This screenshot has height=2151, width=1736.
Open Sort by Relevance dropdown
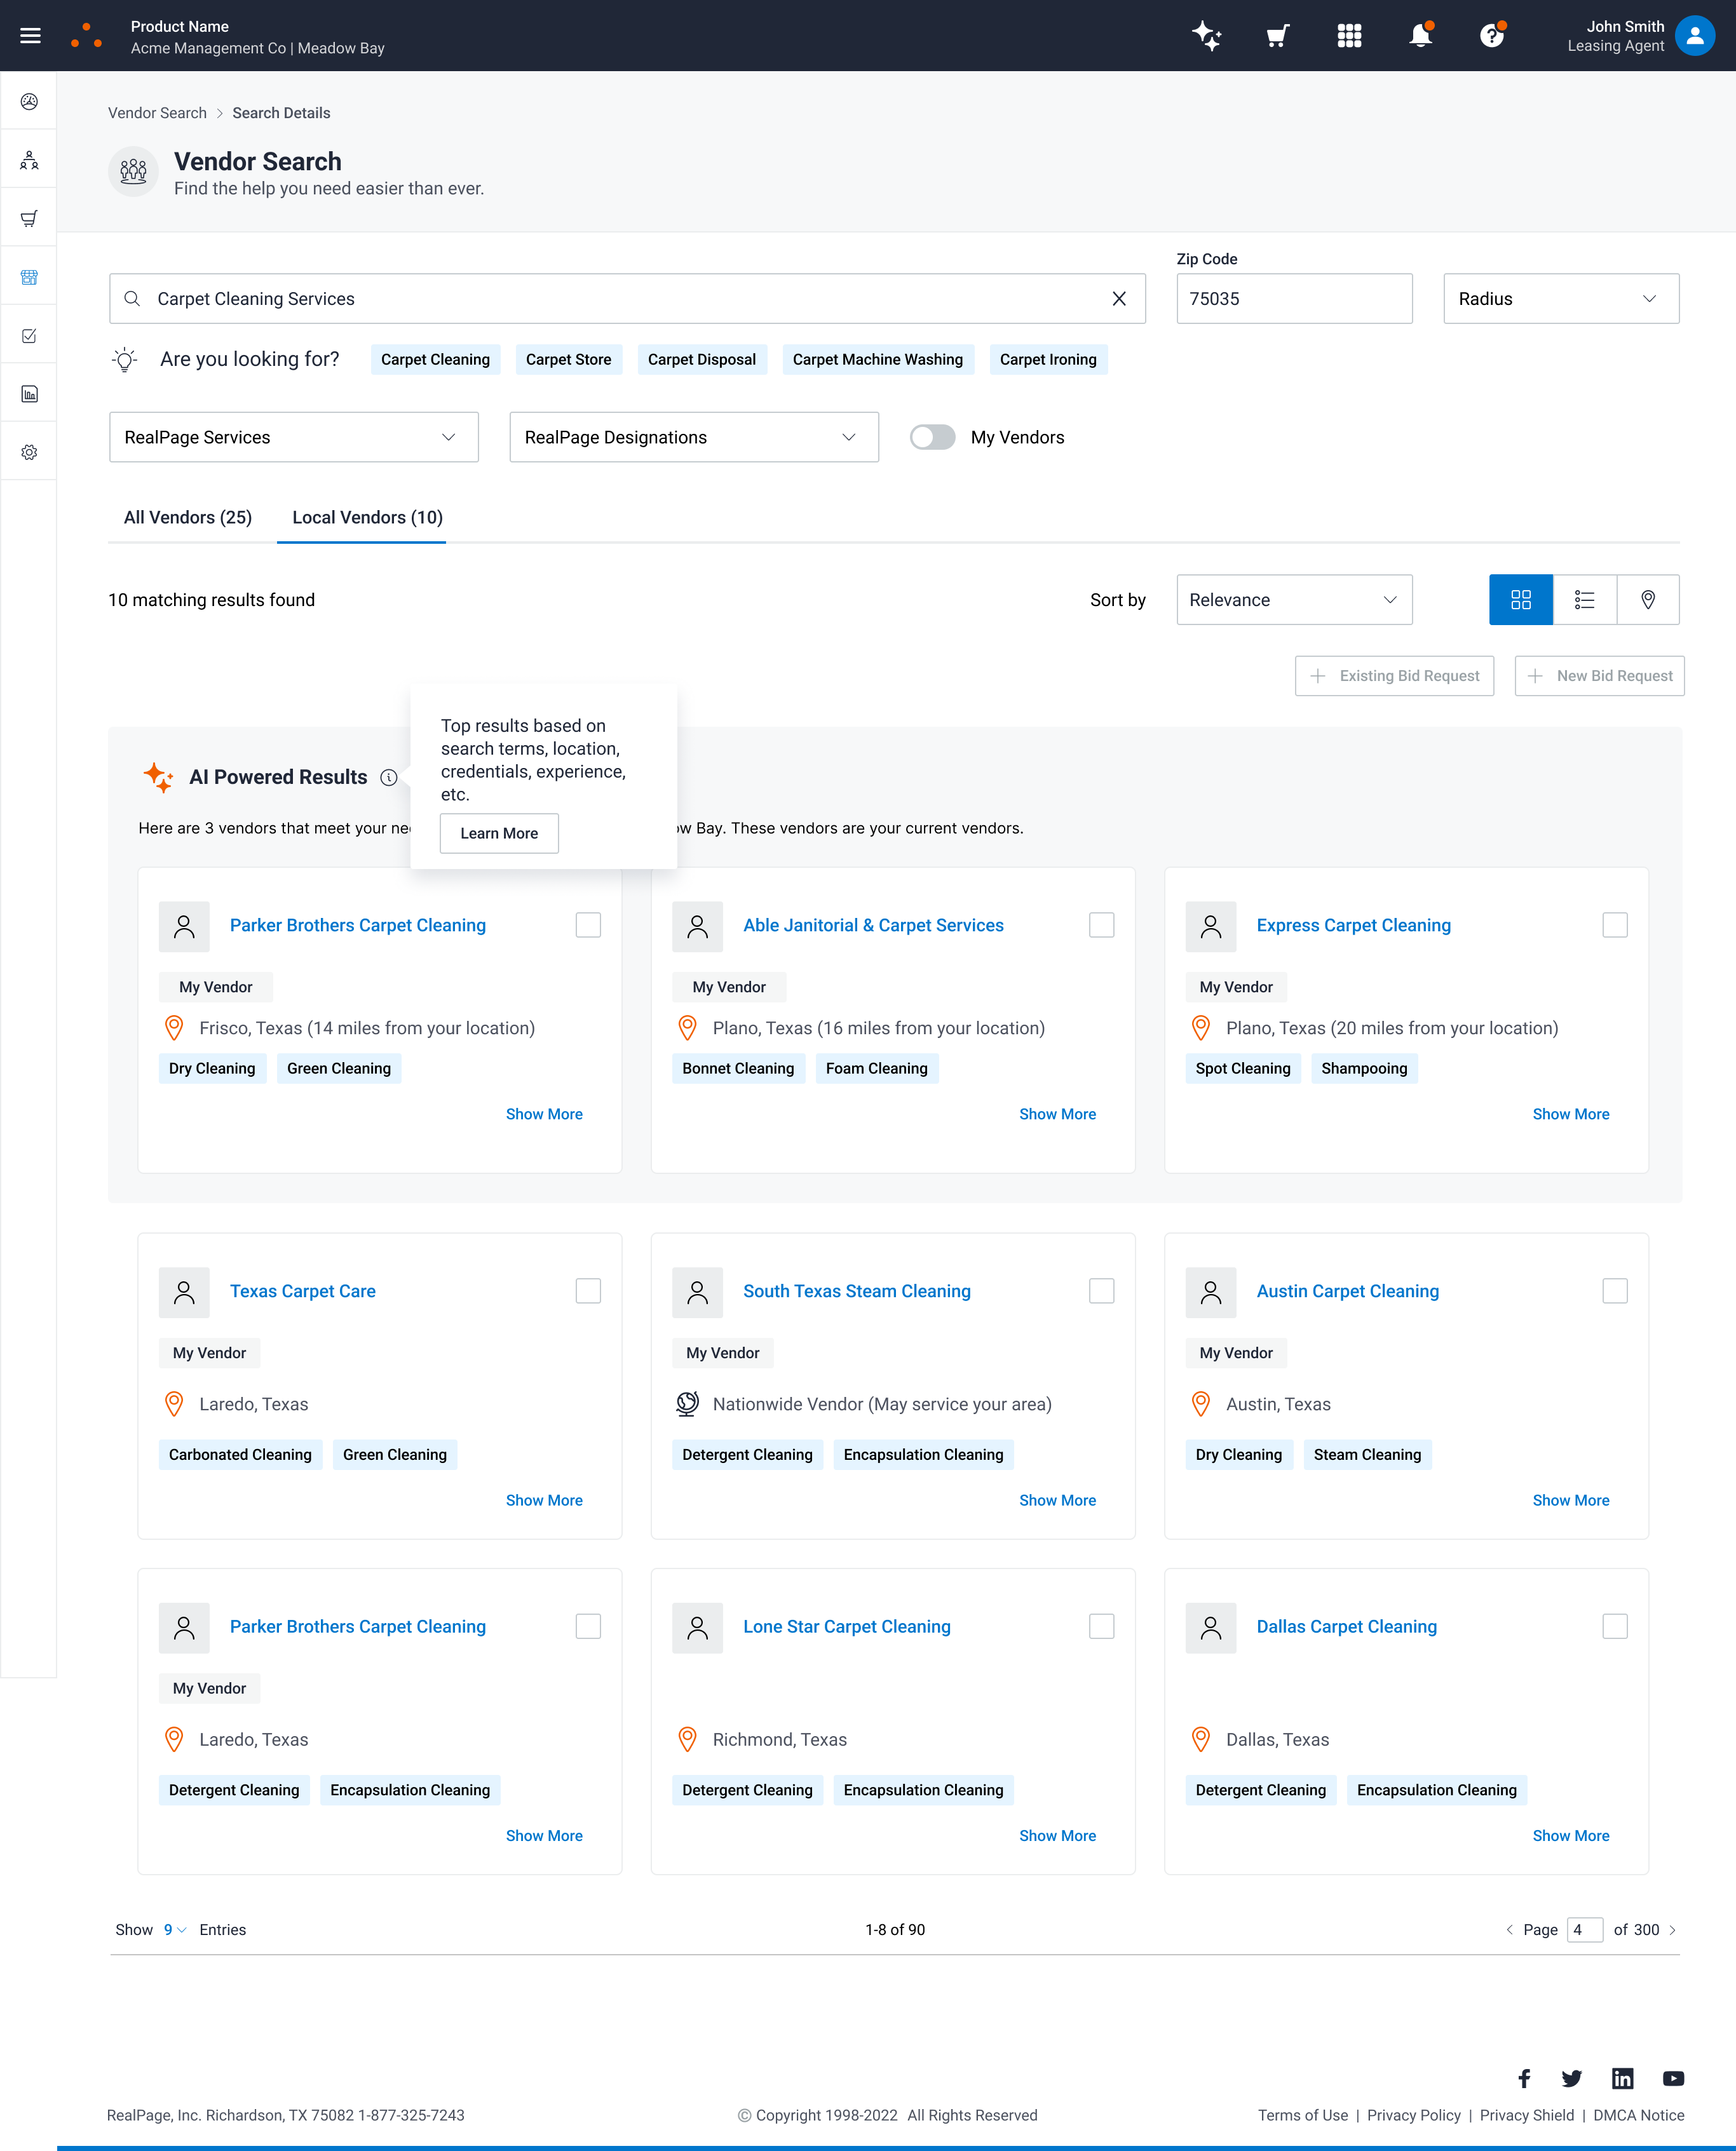[1294, 600]
